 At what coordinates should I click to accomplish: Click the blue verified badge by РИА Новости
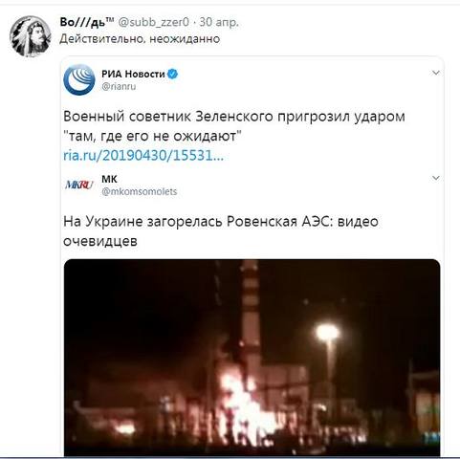click(x=172, y=74)
